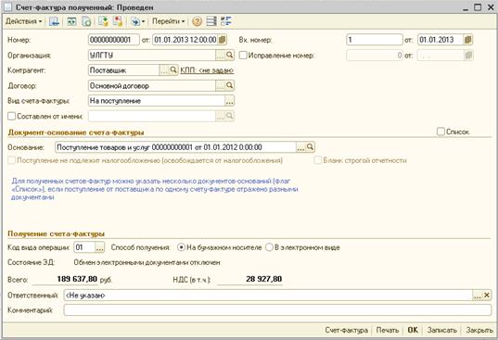Click the Закрыть button
Screen dimensions: 498x340
click(x=479, y=330)
